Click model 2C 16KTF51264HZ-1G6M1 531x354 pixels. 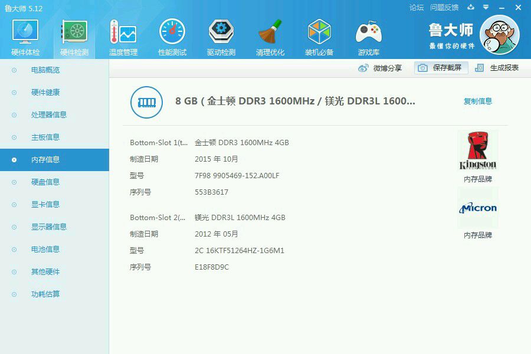pos(240,250)
